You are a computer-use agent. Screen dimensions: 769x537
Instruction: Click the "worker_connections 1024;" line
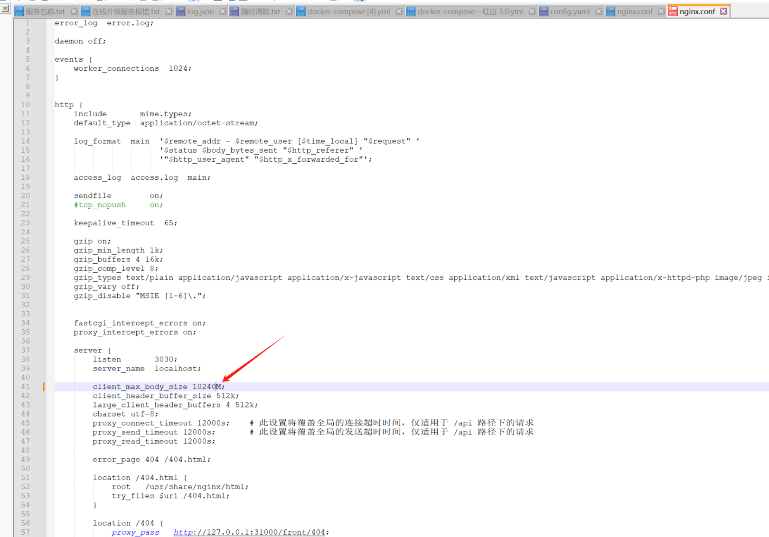(x=132, y=68)
